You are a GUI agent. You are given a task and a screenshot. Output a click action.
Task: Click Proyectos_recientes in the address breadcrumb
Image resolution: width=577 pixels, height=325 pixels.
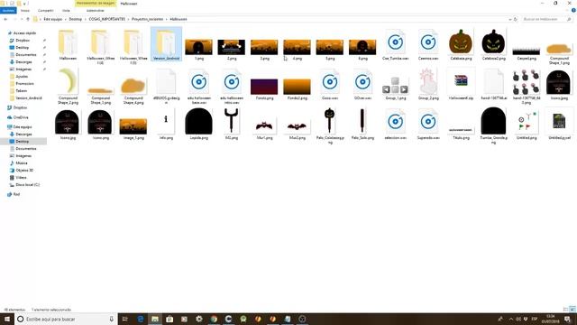coord(147,19)
